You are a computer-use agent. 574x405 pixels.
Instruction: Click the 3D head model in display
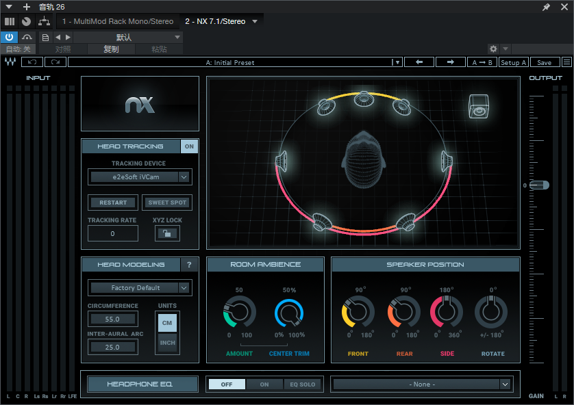(x=364, y=160)
